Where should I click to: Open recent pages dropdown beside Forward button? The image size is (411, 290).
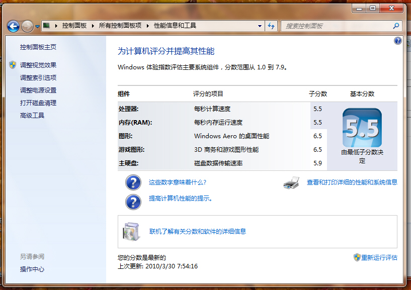click(38, 27)
